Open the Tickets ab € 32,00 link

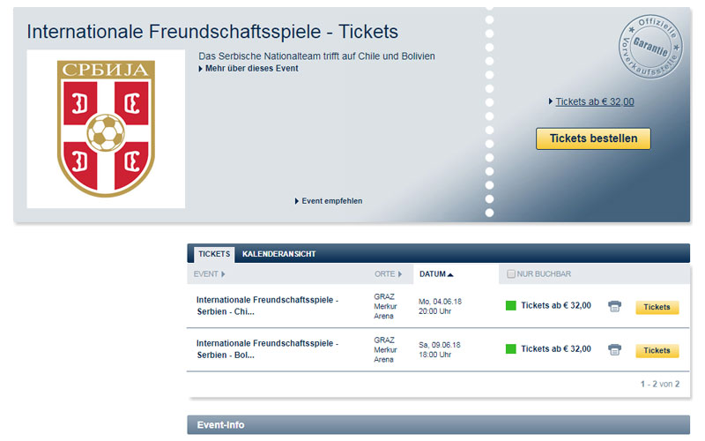click(594, 101)
